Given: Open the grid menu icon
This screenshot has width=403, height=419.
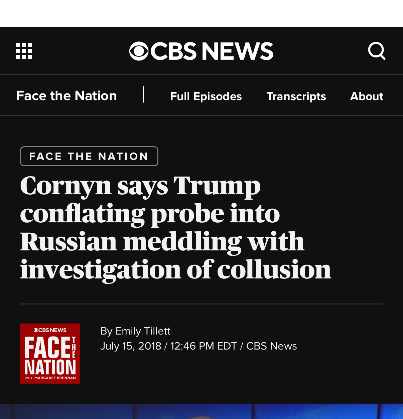Looking at the screenshot, I should (x=24, y=51).
